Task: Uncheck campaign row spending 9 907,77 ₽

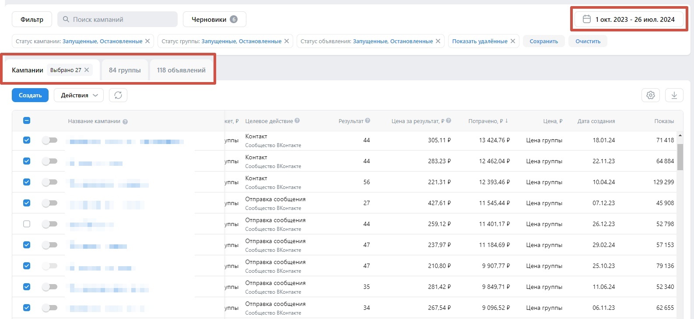Action: pos(27,266)
